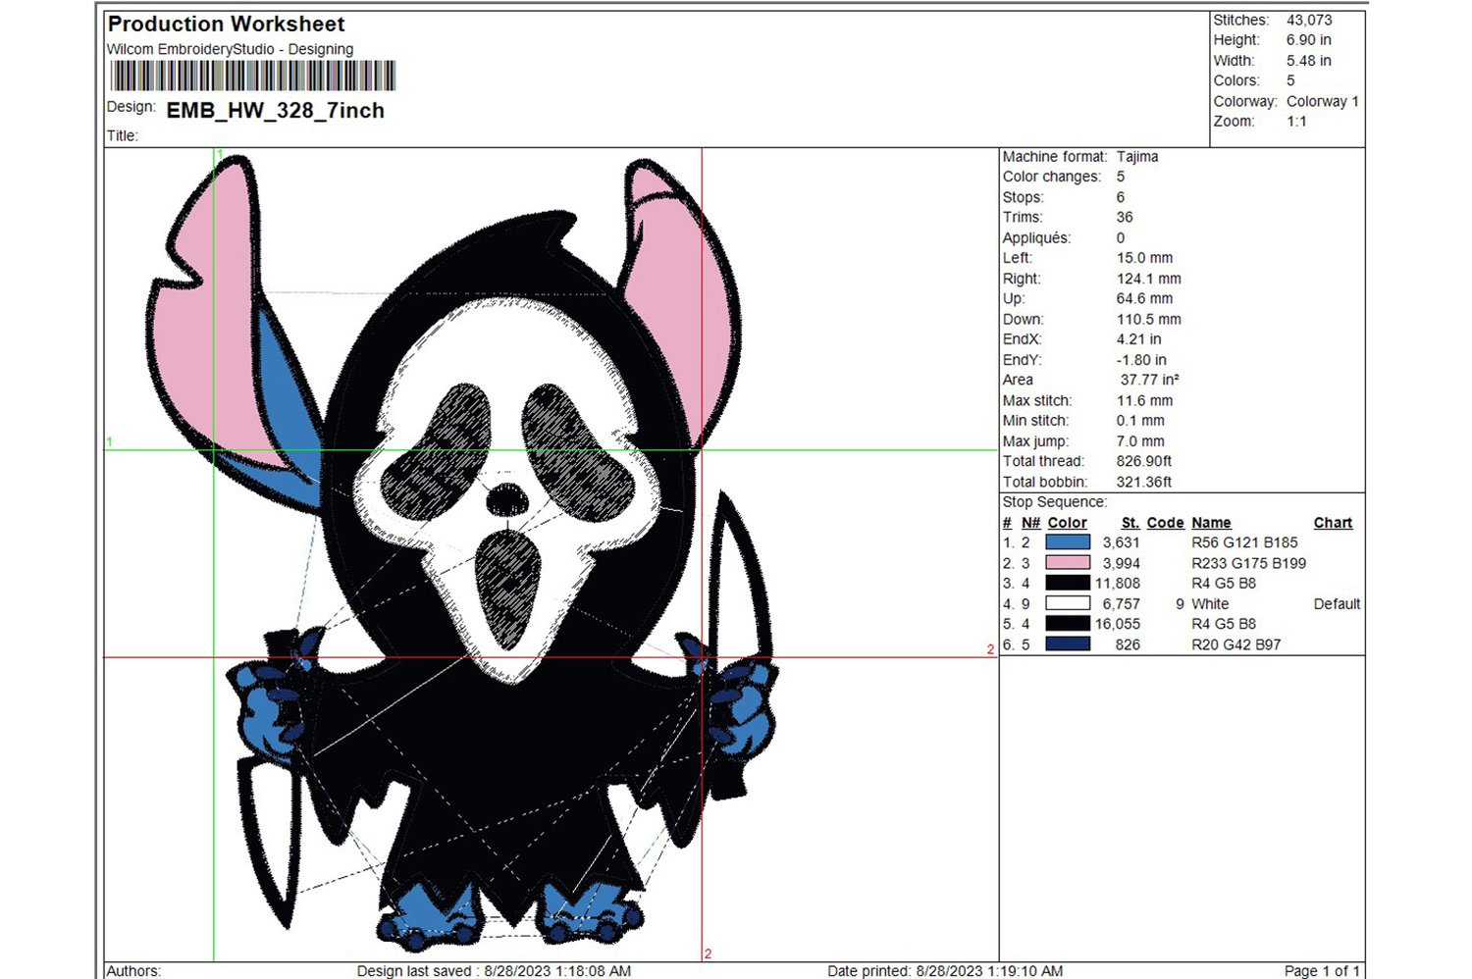Click the width value '5.48 in'
Viewport: 1472px width, 979px height.
point(1309,61)
